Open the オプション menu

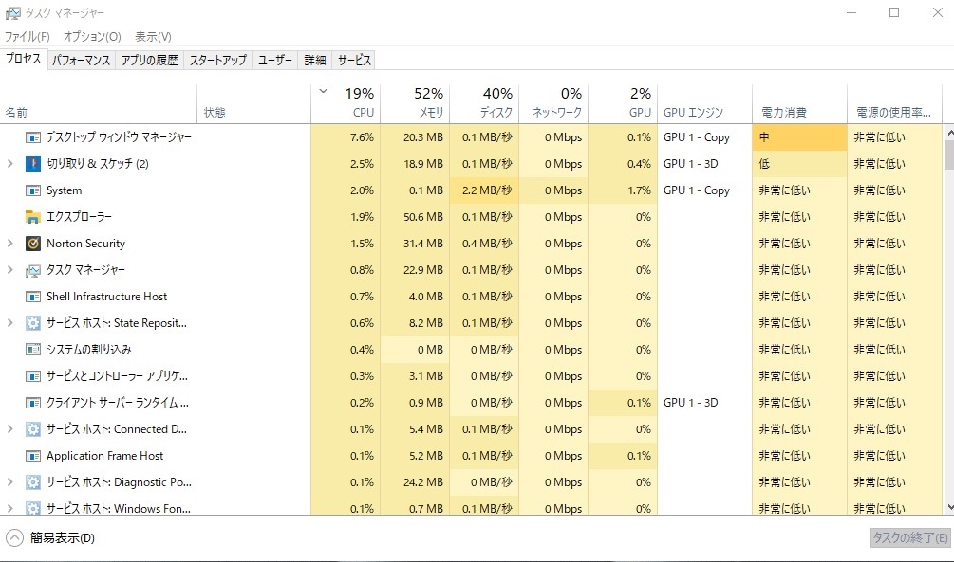[92, 37]
